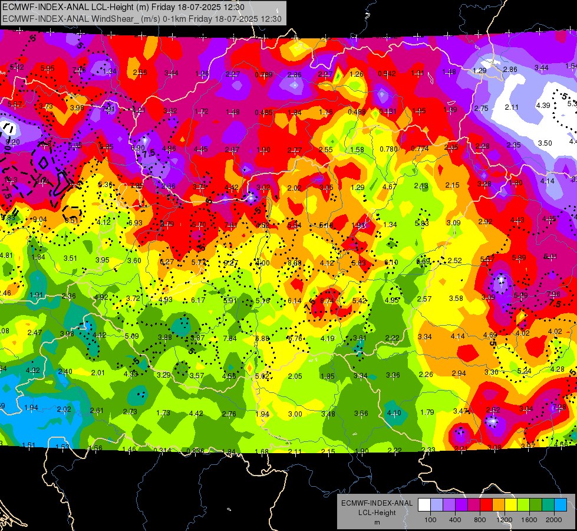This screenshot has height=531, width=577.
Task: Click the wind shear value 0.488
Action: pos(357,112)
